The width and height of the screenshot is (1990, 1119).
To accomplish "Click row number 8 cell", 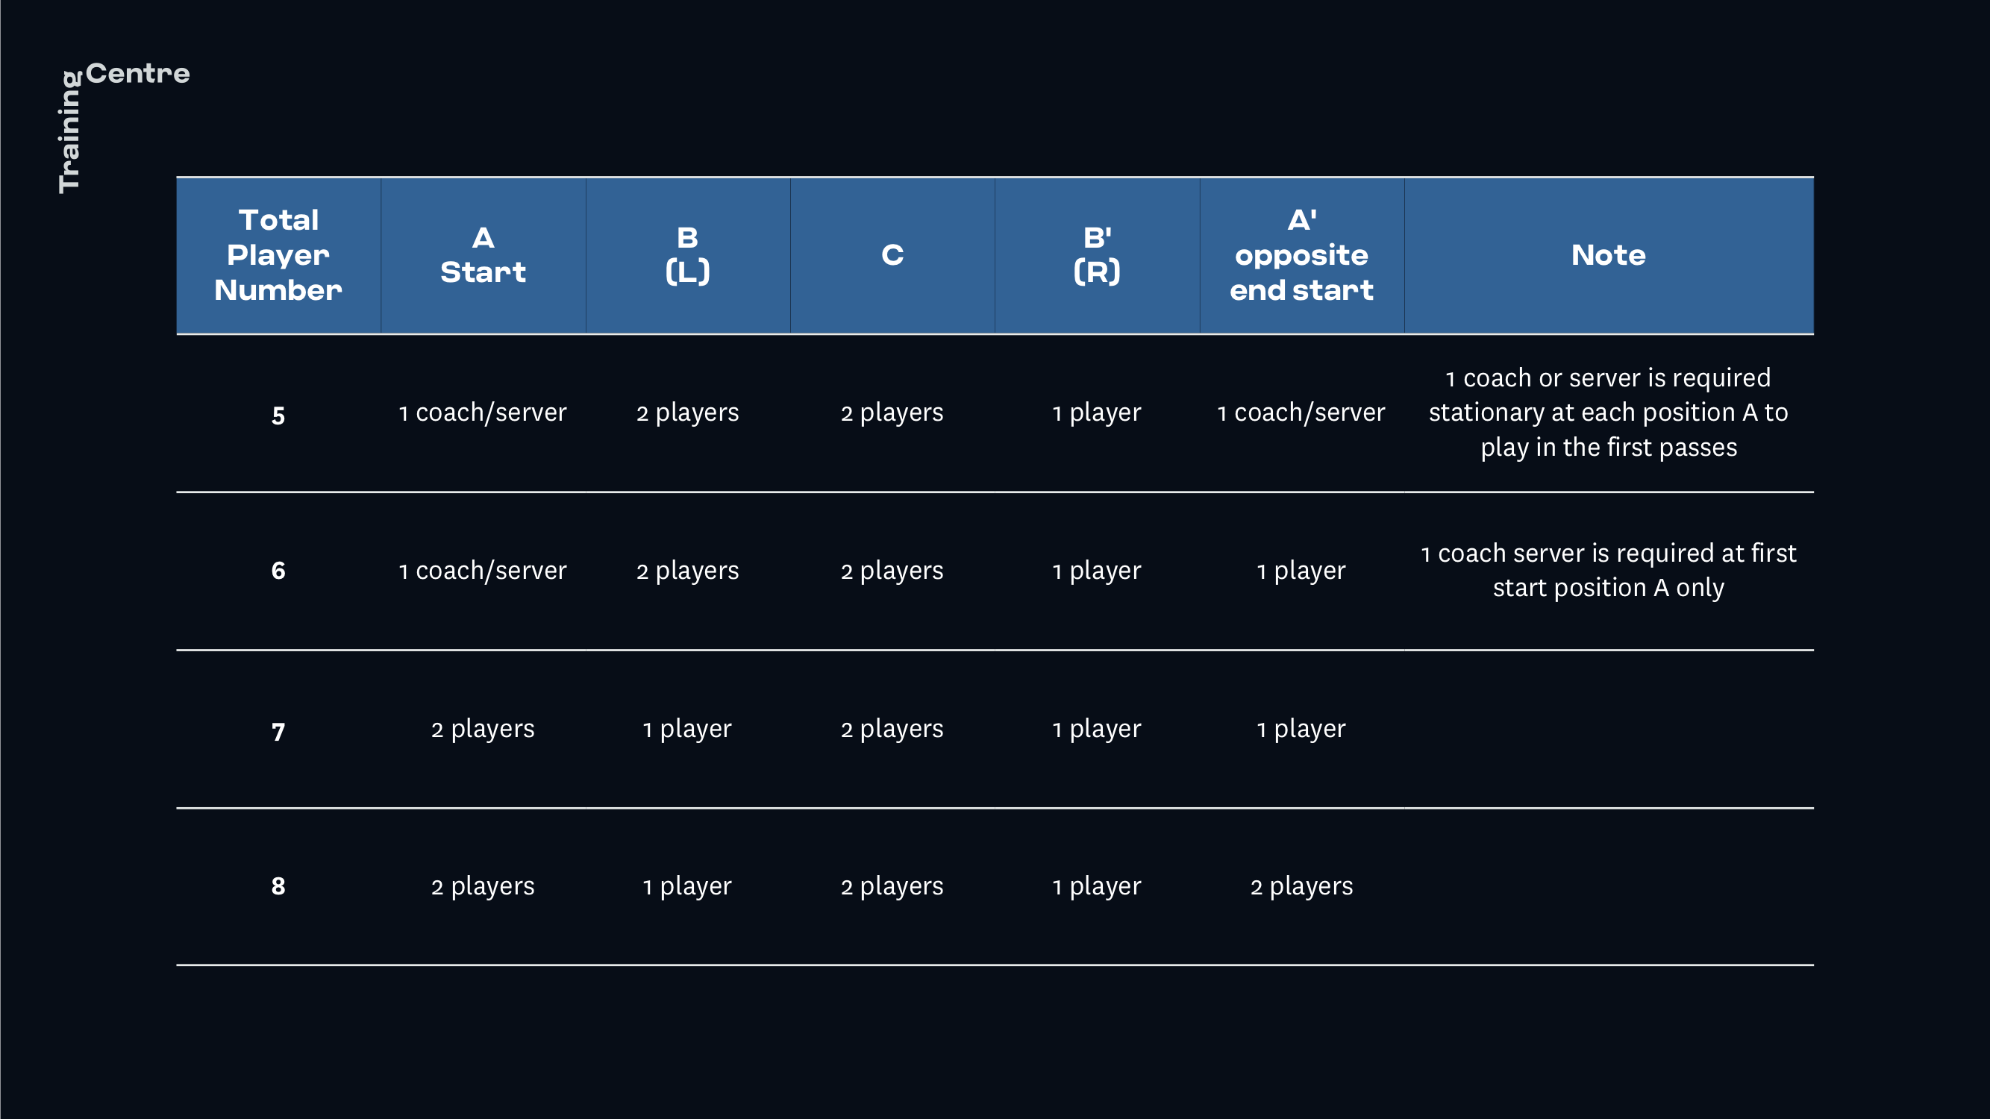I will 278,886.
